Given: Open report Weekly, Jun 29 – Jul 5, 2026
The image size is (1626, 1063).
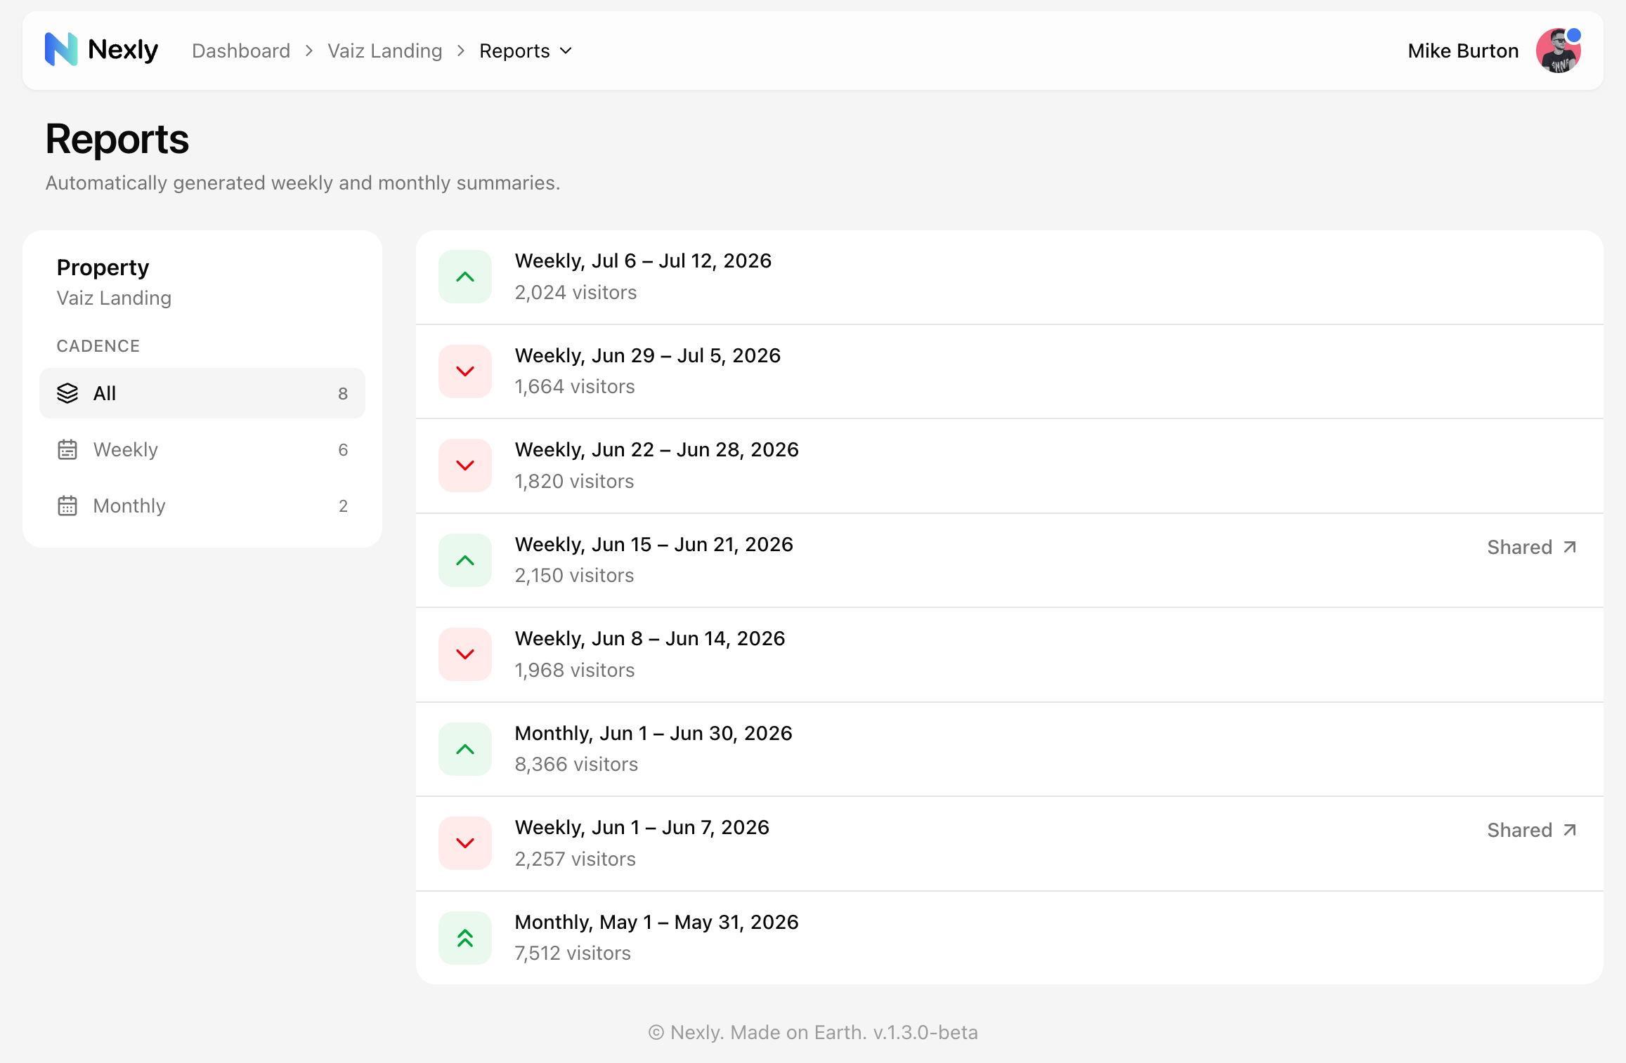Looking at the screenshot, I should pos(1009,371).
